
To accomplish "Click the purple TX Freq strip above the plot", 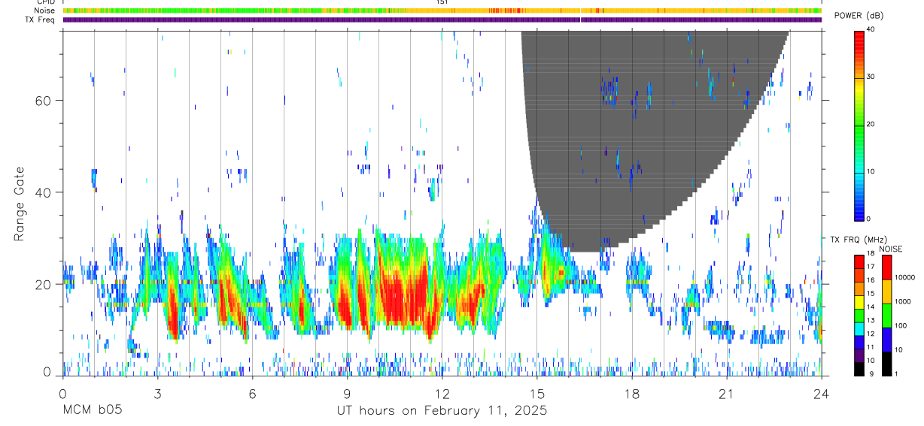I will coord(442,20).
